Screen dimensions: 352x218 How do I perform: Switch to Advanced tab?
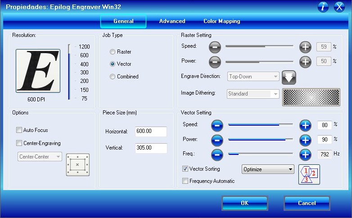point(172,21)
